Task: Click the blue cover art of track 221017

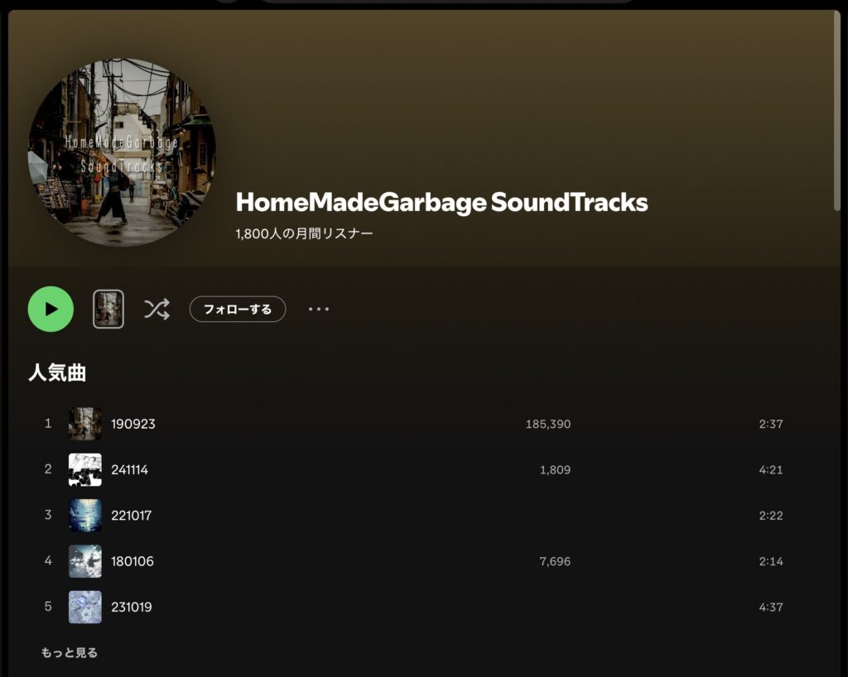Action: 85,516
